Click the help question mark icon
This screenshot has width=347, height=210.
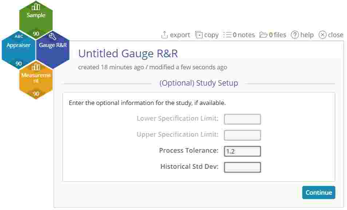coord(295,35)
